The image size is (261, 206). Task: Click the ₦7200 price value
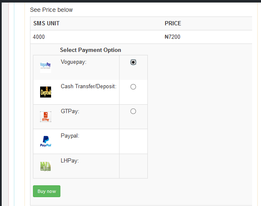click(172, 37)
